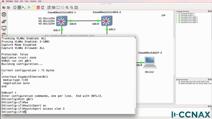
Task: Select the Draw ellipse tool
Action: coord(63,7)
